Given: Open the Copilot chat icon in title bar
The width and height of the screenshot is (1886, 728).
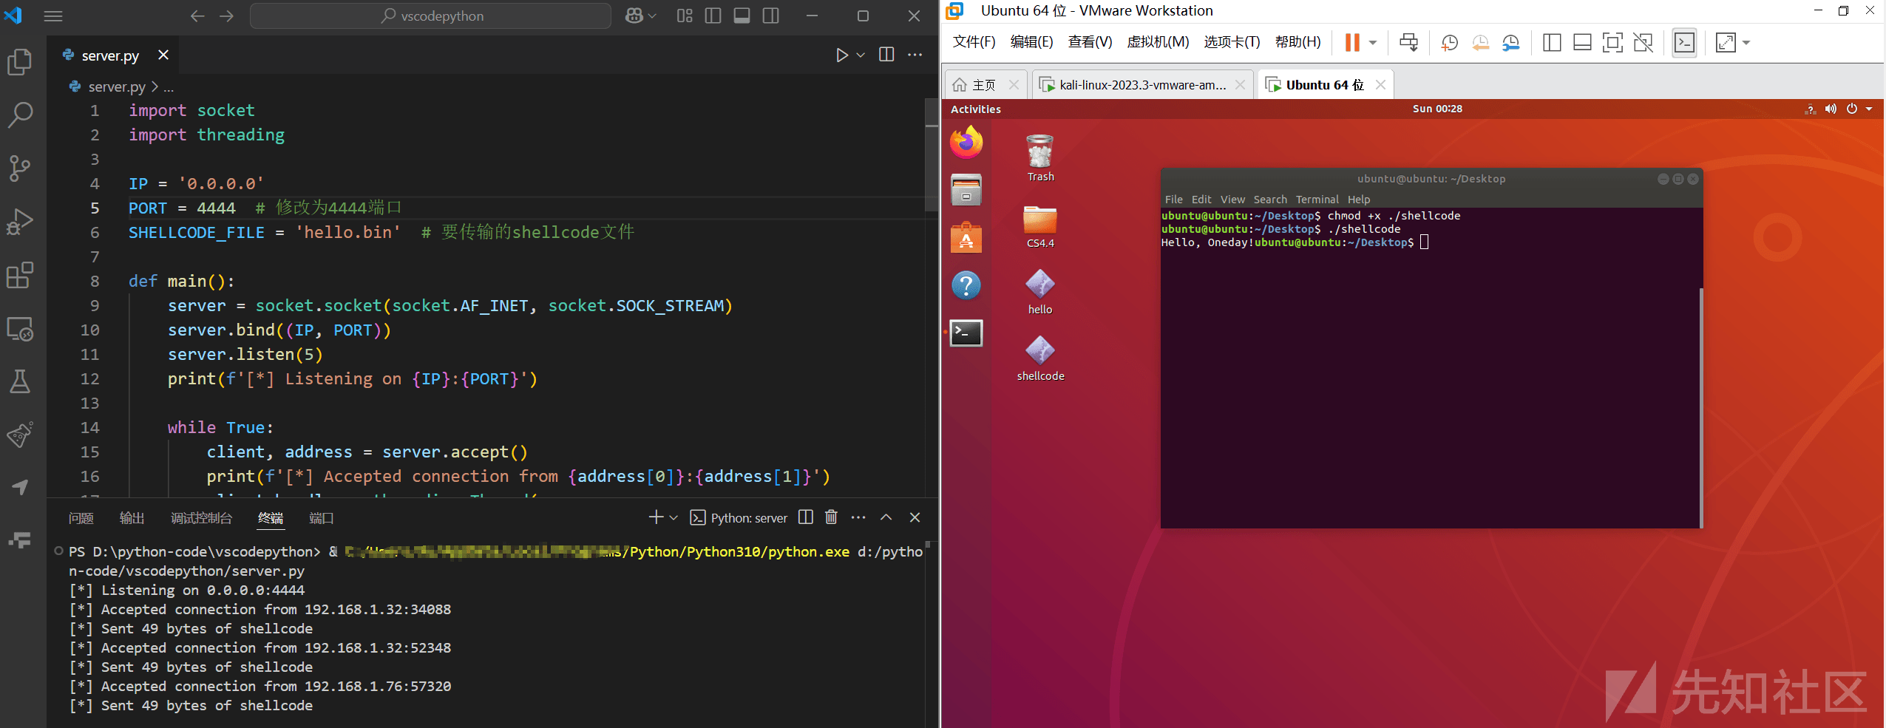Looking at the screenshot, I should [634, 16].
